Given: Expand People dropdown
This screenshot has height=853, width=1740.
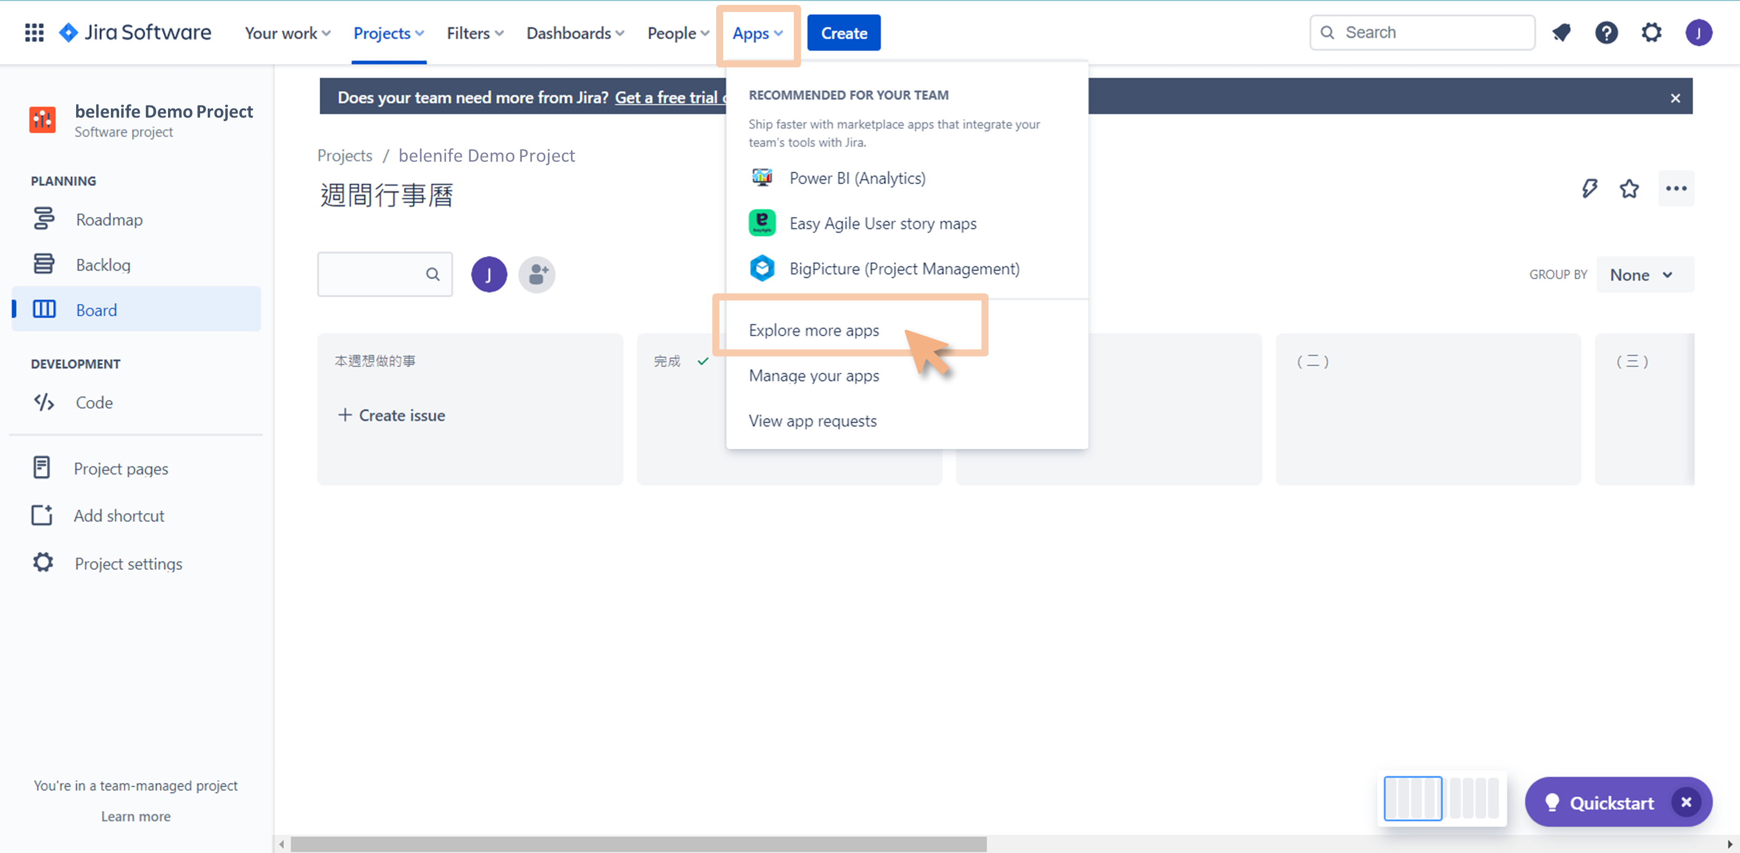Looking at the screenshot, I should pyautogui.click(x=678, y=33).
